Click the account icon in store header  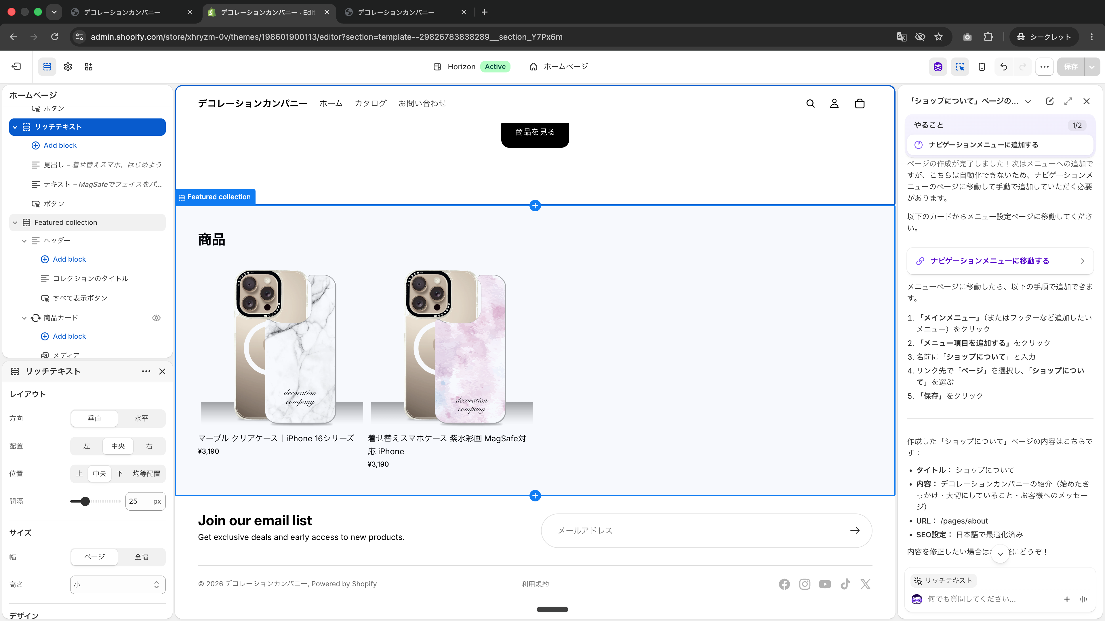pyautogui.click(x=834, y=103)
